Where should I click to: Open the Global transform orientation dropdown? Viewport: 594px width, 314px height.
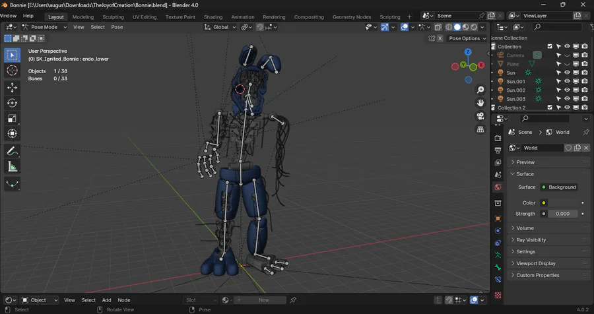(220, 27)
